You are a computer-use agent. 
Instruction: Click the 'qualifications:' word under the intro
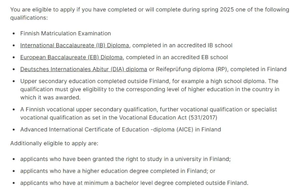pos(29,18)
